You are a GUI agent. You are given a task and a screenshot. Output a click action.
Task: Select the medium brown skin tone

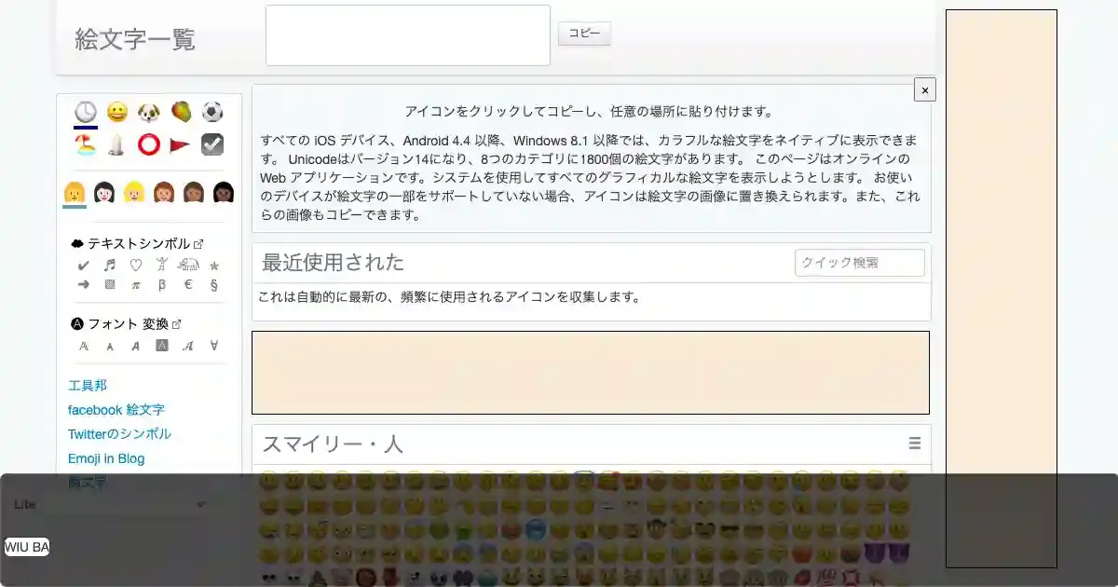tap(194, 193)
